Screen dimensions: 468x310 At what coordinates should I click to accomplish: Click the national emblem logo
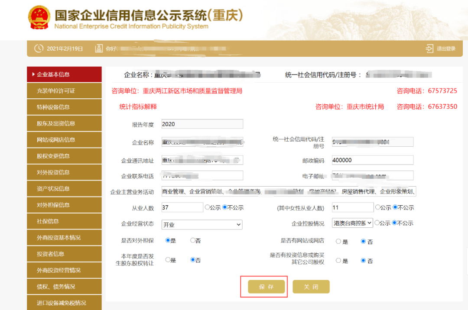39,18
